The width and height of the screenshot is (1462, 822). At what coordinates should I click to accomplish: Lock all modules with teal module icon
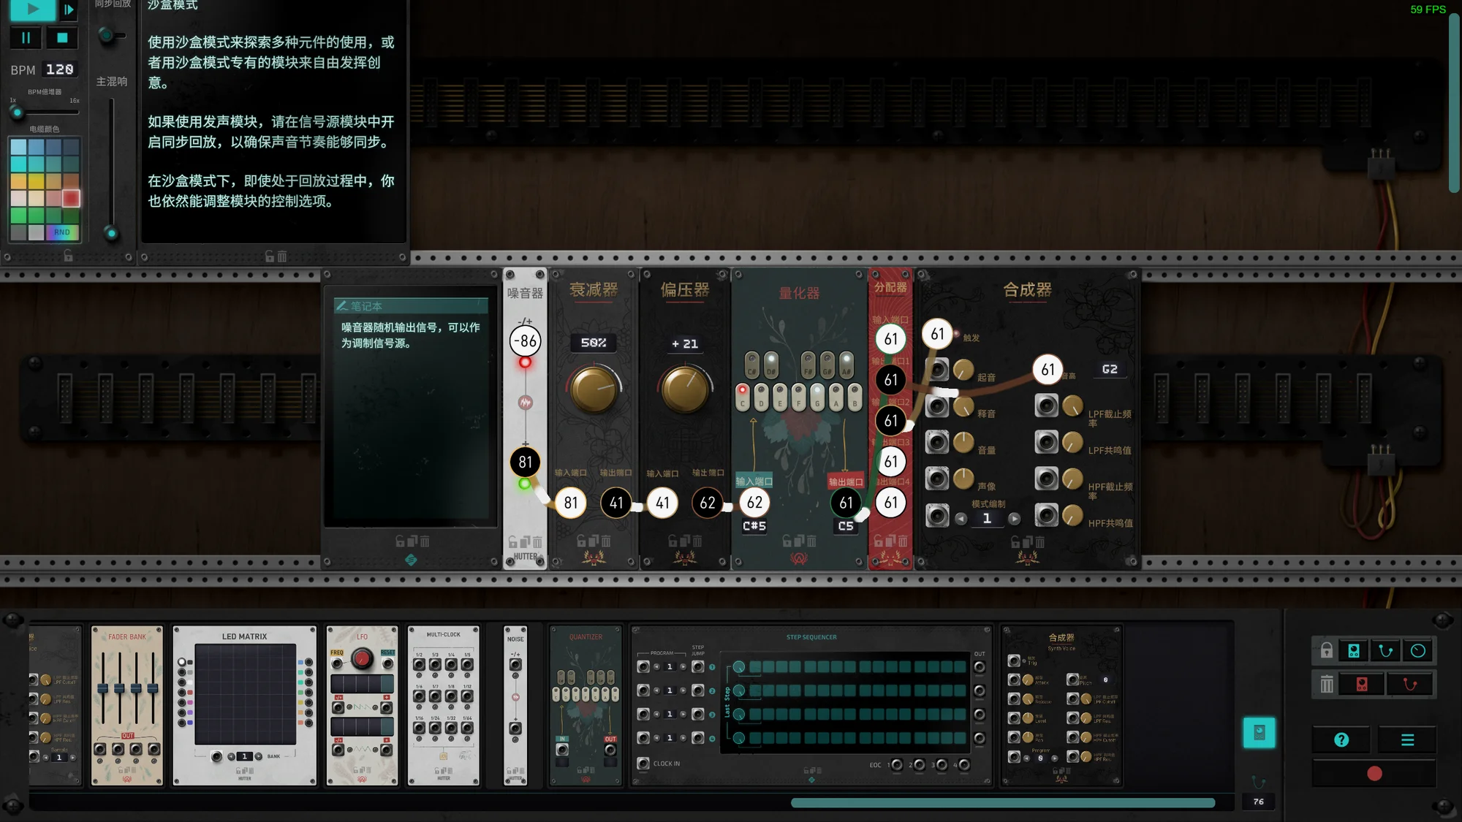[x=1354, y=651]
